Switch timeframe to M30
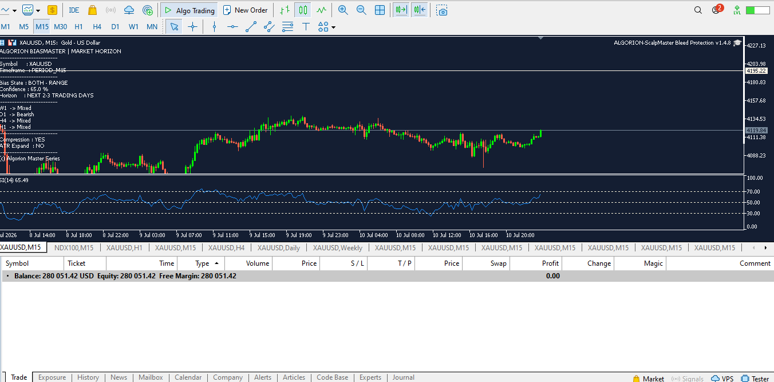The image size is (774, 382). coord(60,26)
